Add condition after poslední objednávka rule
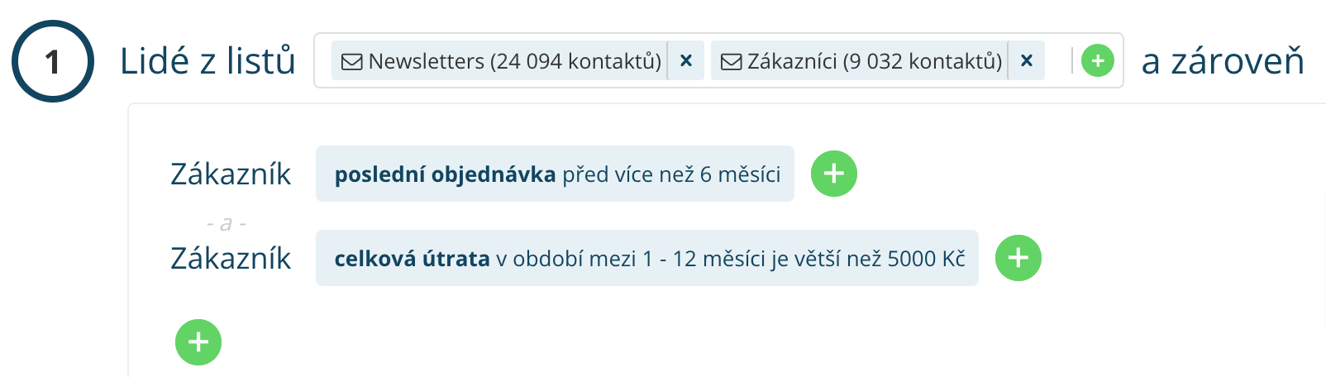1326x377 pixels. click(833, 174)
